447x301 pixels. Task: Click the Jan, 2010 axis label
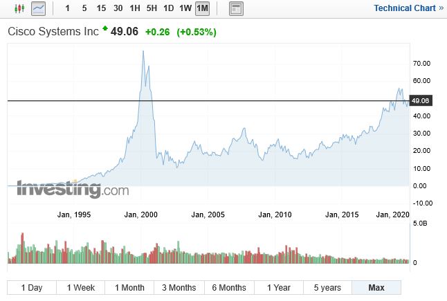(x=275, y=215)
